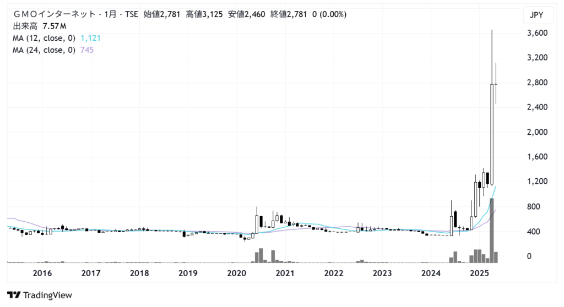Click the 2018 time axis label
The height and width of the screenshot is (307, 564).
click(x=139, y=273)
